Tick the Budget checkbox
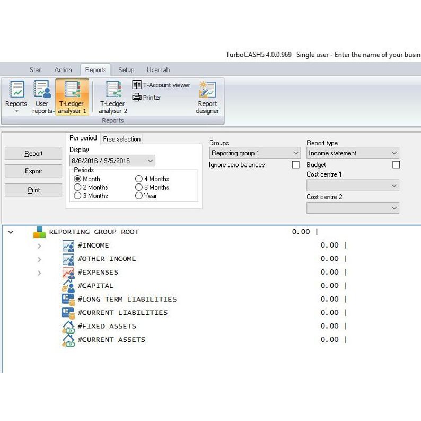Viewport: 421px width, 421px height. click(396, 165)
